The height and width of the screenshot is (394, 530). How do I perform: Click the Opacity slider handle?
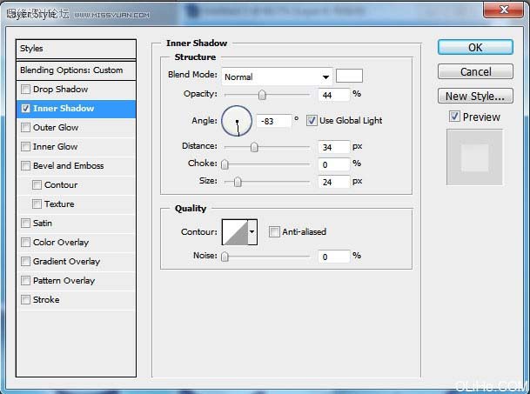pyautogui.click(x=262, y=95)
